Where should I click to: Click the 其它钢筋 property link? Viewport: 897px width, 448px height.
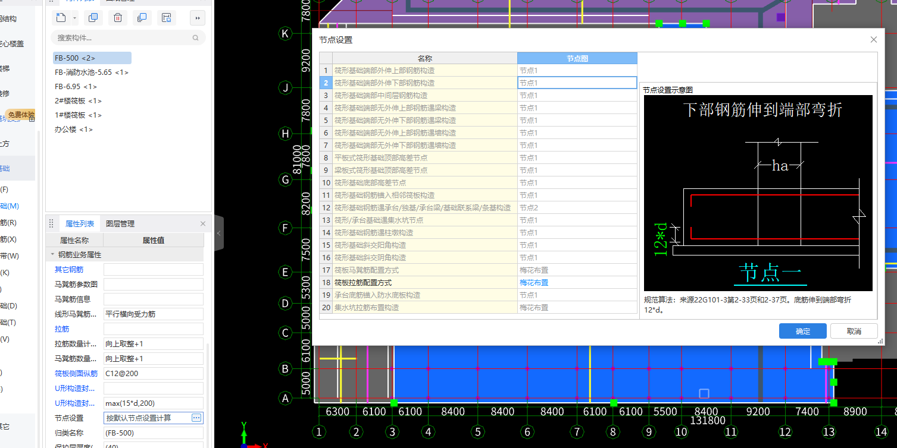(x=69, y=269)
